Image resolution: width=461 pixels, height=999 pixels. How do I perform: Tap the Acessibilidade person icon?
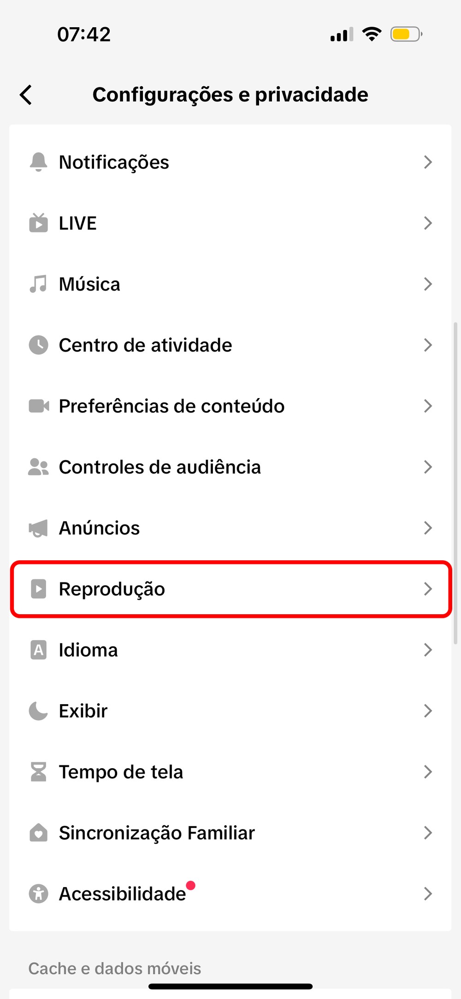[38, 894]
